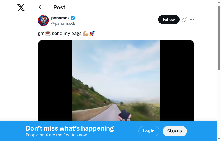This screenshot has height=141, width=221.
Task: Click the blue verified badge
Action: coord(73,18)
